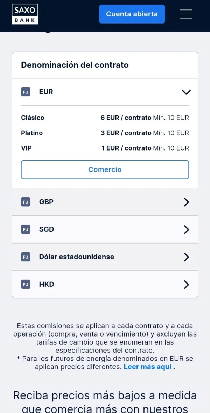The height and width of the screenshot is (413, 210).
Task: Select the HKD denomination label
Action: coord(47,284)
